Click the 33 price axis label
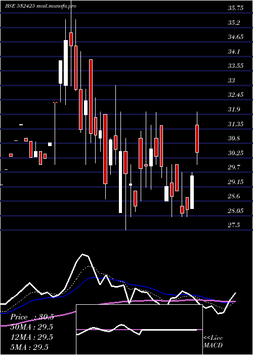 click(x=232, y=80)
